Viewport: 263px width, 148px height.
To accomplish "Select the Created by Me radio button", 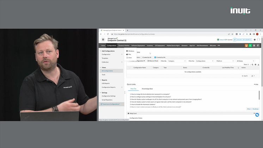I will [155, 57].
